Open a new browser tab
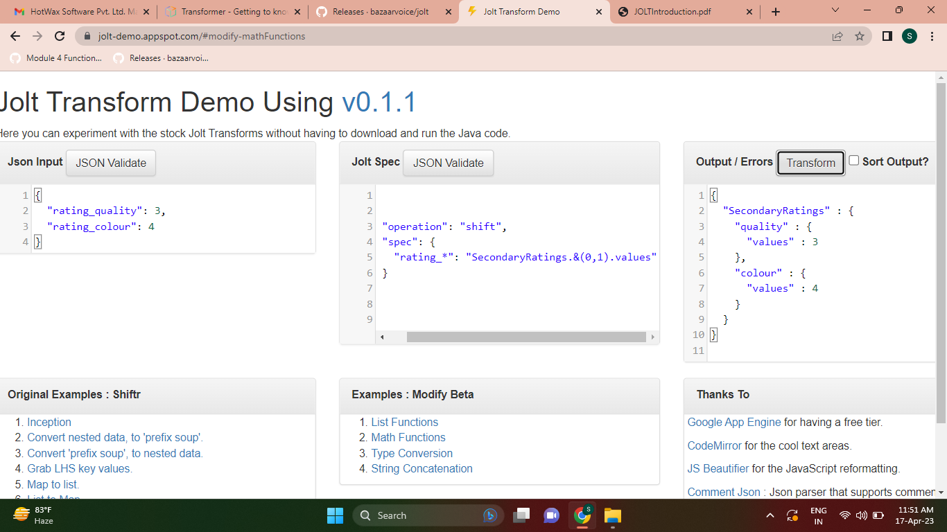The image size is (947, 532). (776, 12)
